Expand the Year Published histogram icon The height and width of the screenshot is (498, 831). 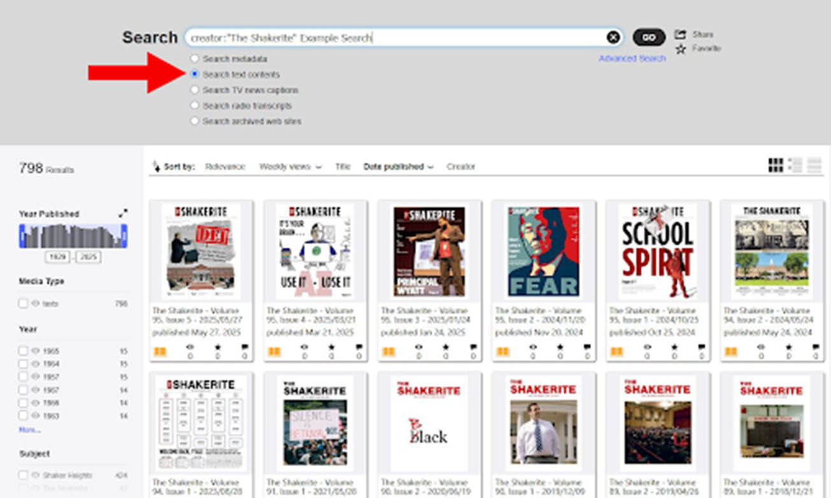click(123, 214)
